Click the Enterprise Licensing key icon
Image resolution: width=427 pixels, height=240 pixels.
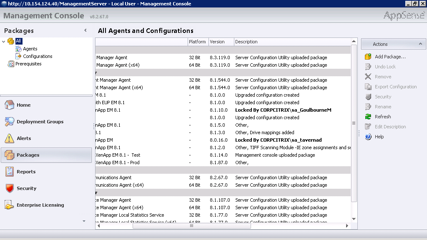click(10, 205)
